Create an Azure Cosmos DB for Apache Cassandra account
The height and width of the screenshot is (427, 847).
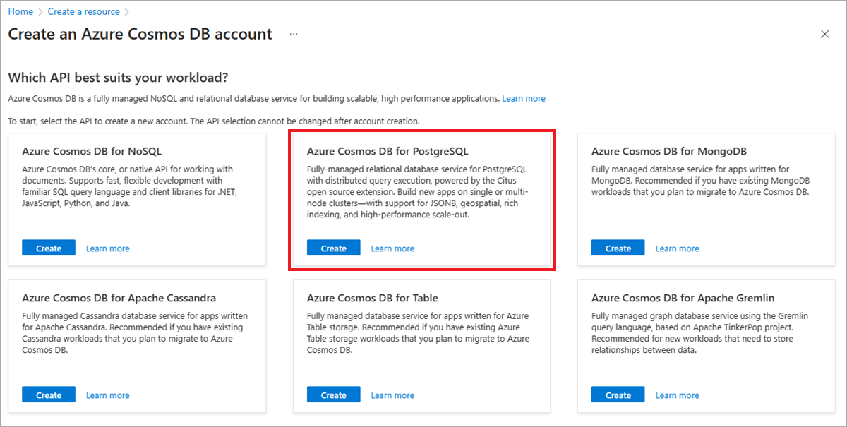pyautogui.click(x=48, y=395)
